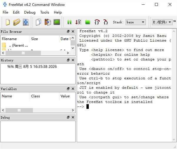Open the Edit menu
This screenshot has height=149, width=177.
click(16, 12)
